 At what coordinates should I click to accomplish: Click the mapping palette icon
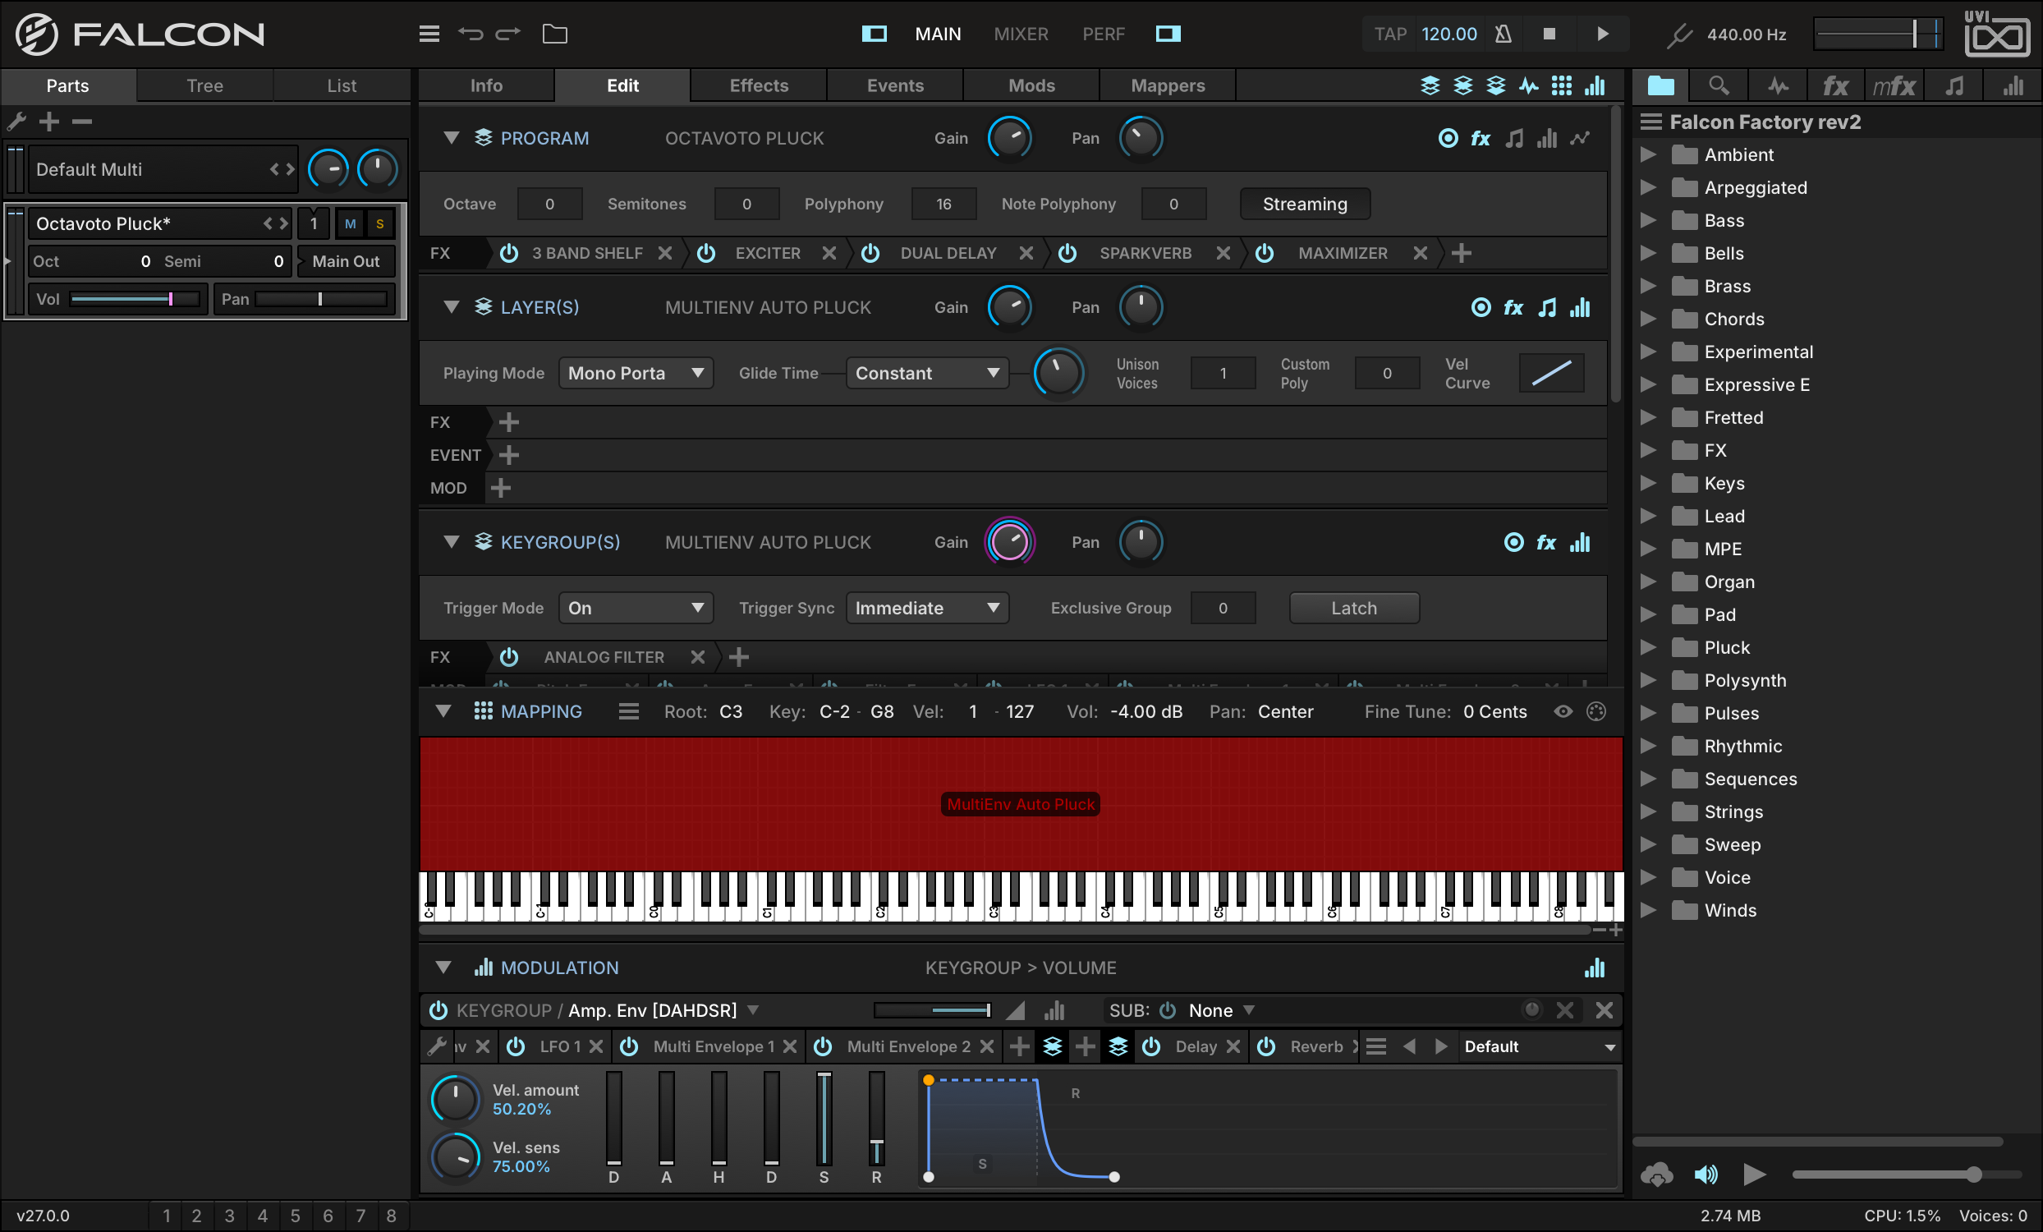pos(1595,711)
